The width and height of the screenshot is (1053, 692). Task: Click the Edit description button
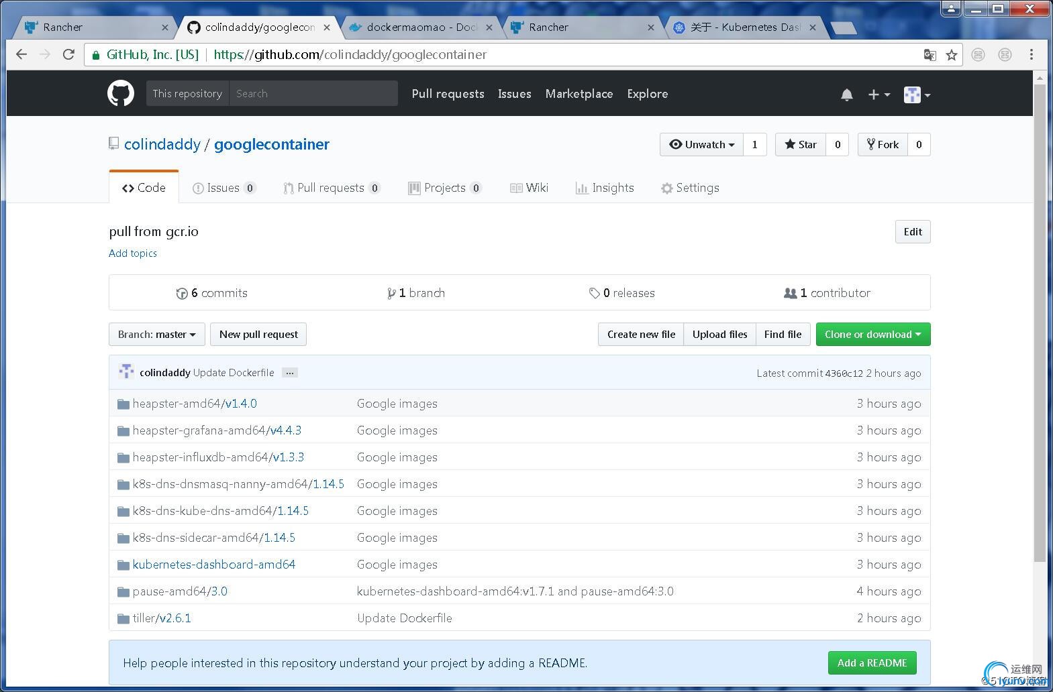(x=913, y=232)
